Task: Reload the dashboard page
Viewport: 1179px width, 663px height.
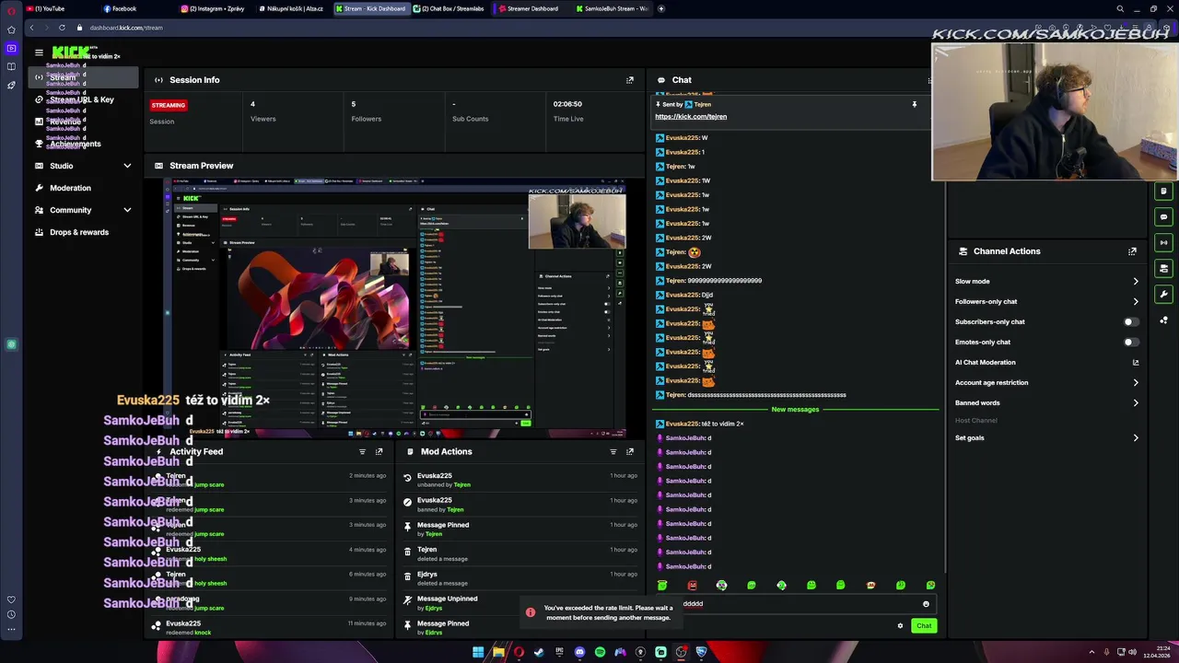Action: [62, 28]
